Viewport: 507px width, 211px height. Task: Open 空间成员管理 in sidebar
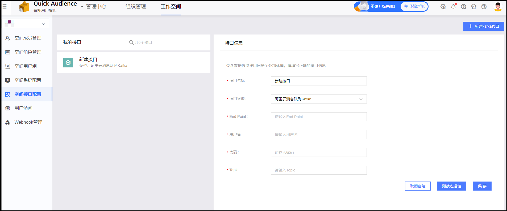(28, 38)
